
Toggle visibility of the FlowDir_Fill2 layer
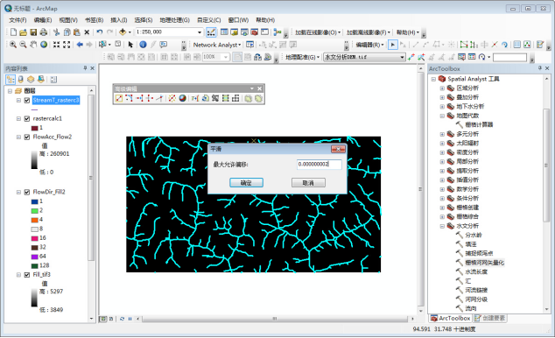pyautogui.click(x=27, y=192)
